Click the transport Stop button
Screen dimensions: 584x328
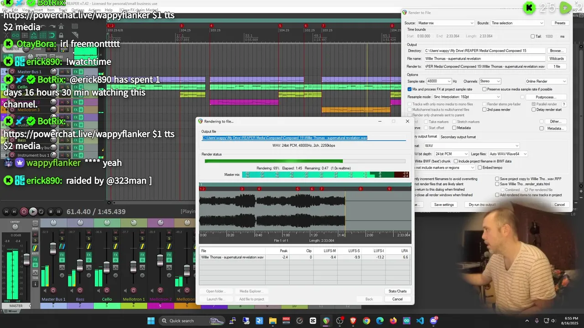(50, 211)
